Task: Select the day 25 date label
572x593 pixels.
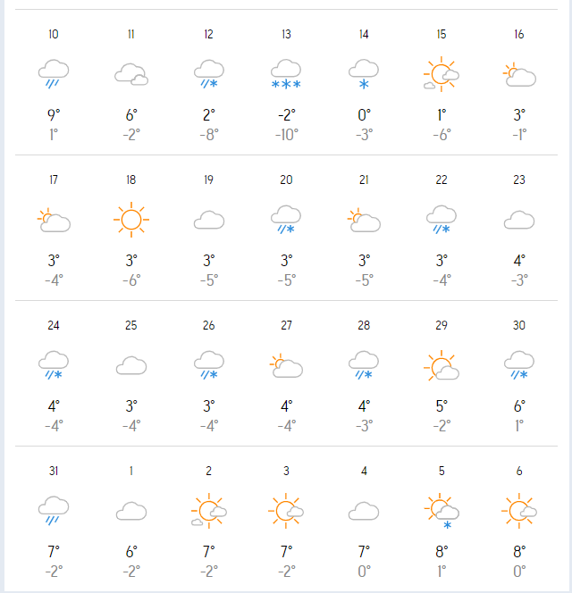Action: pos(131,325)
